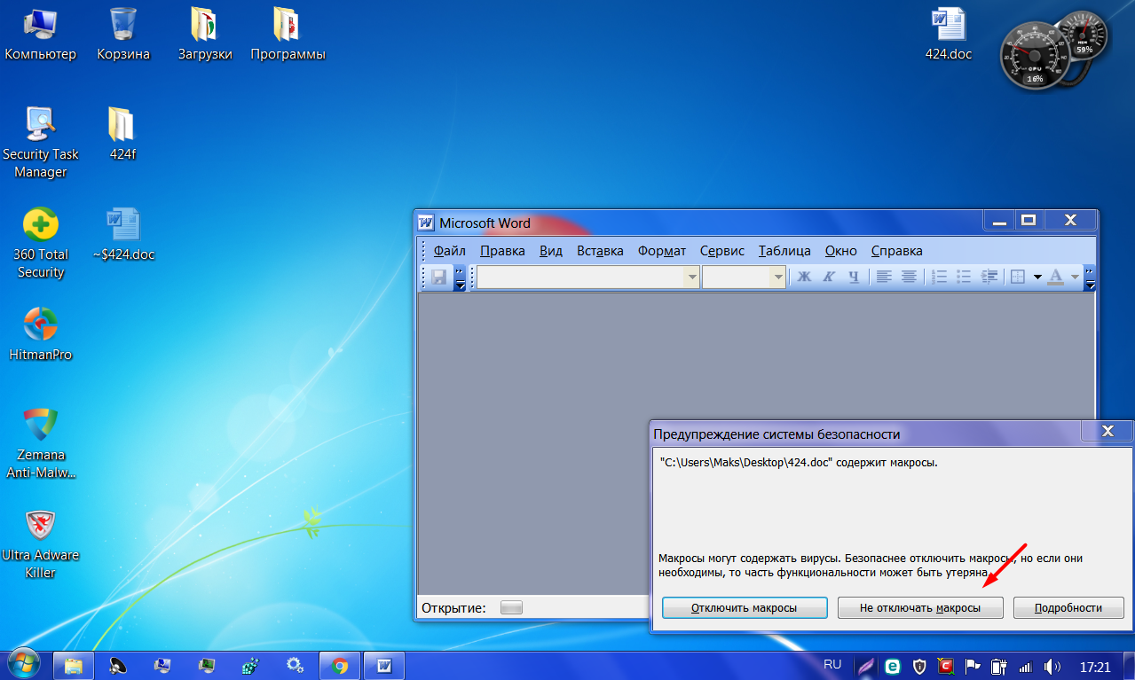Click the network signal tray icon
Viewport: 1135px width, 680px height.
(x=1025, y=666)
